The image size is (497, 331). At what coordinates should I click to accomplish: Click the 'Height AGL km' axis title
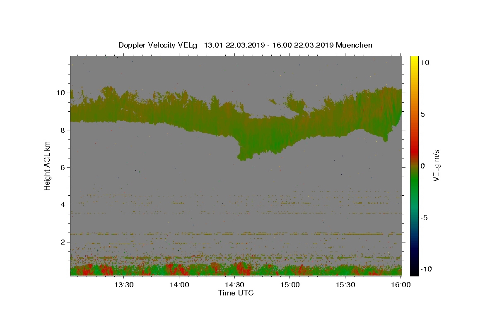point(48,165)
